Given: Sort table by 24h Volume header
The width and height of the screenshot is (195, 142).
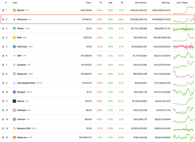Looking at the screenshot, I should 141,3.
